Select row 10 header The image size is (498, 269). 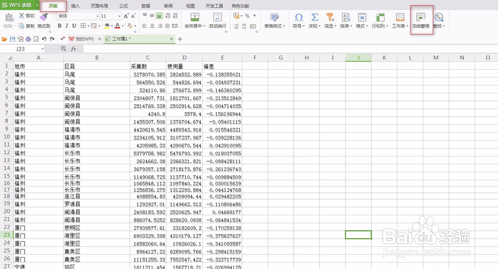(x=6, y=137)
